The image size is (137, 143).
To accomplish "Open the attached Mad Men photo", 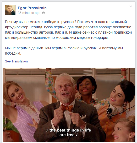I will coord(69,105).
